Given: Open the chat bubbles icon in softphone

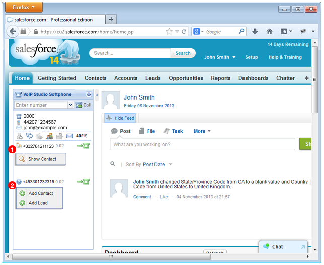Looking at the screenshot, I should click(x=29, y=136).
